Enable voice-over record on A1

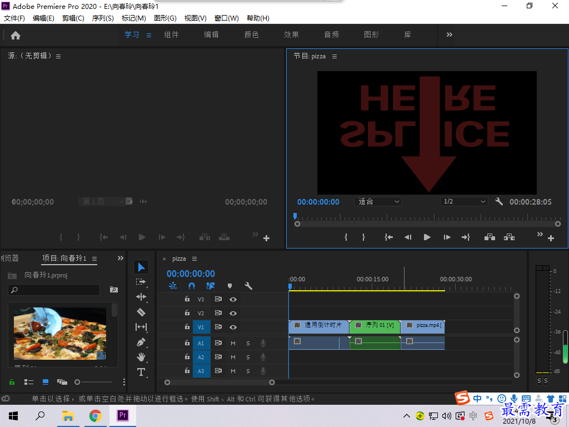click(263, 343)
